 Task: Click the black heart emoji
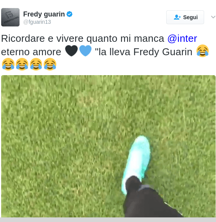click(x=72, y=51)
